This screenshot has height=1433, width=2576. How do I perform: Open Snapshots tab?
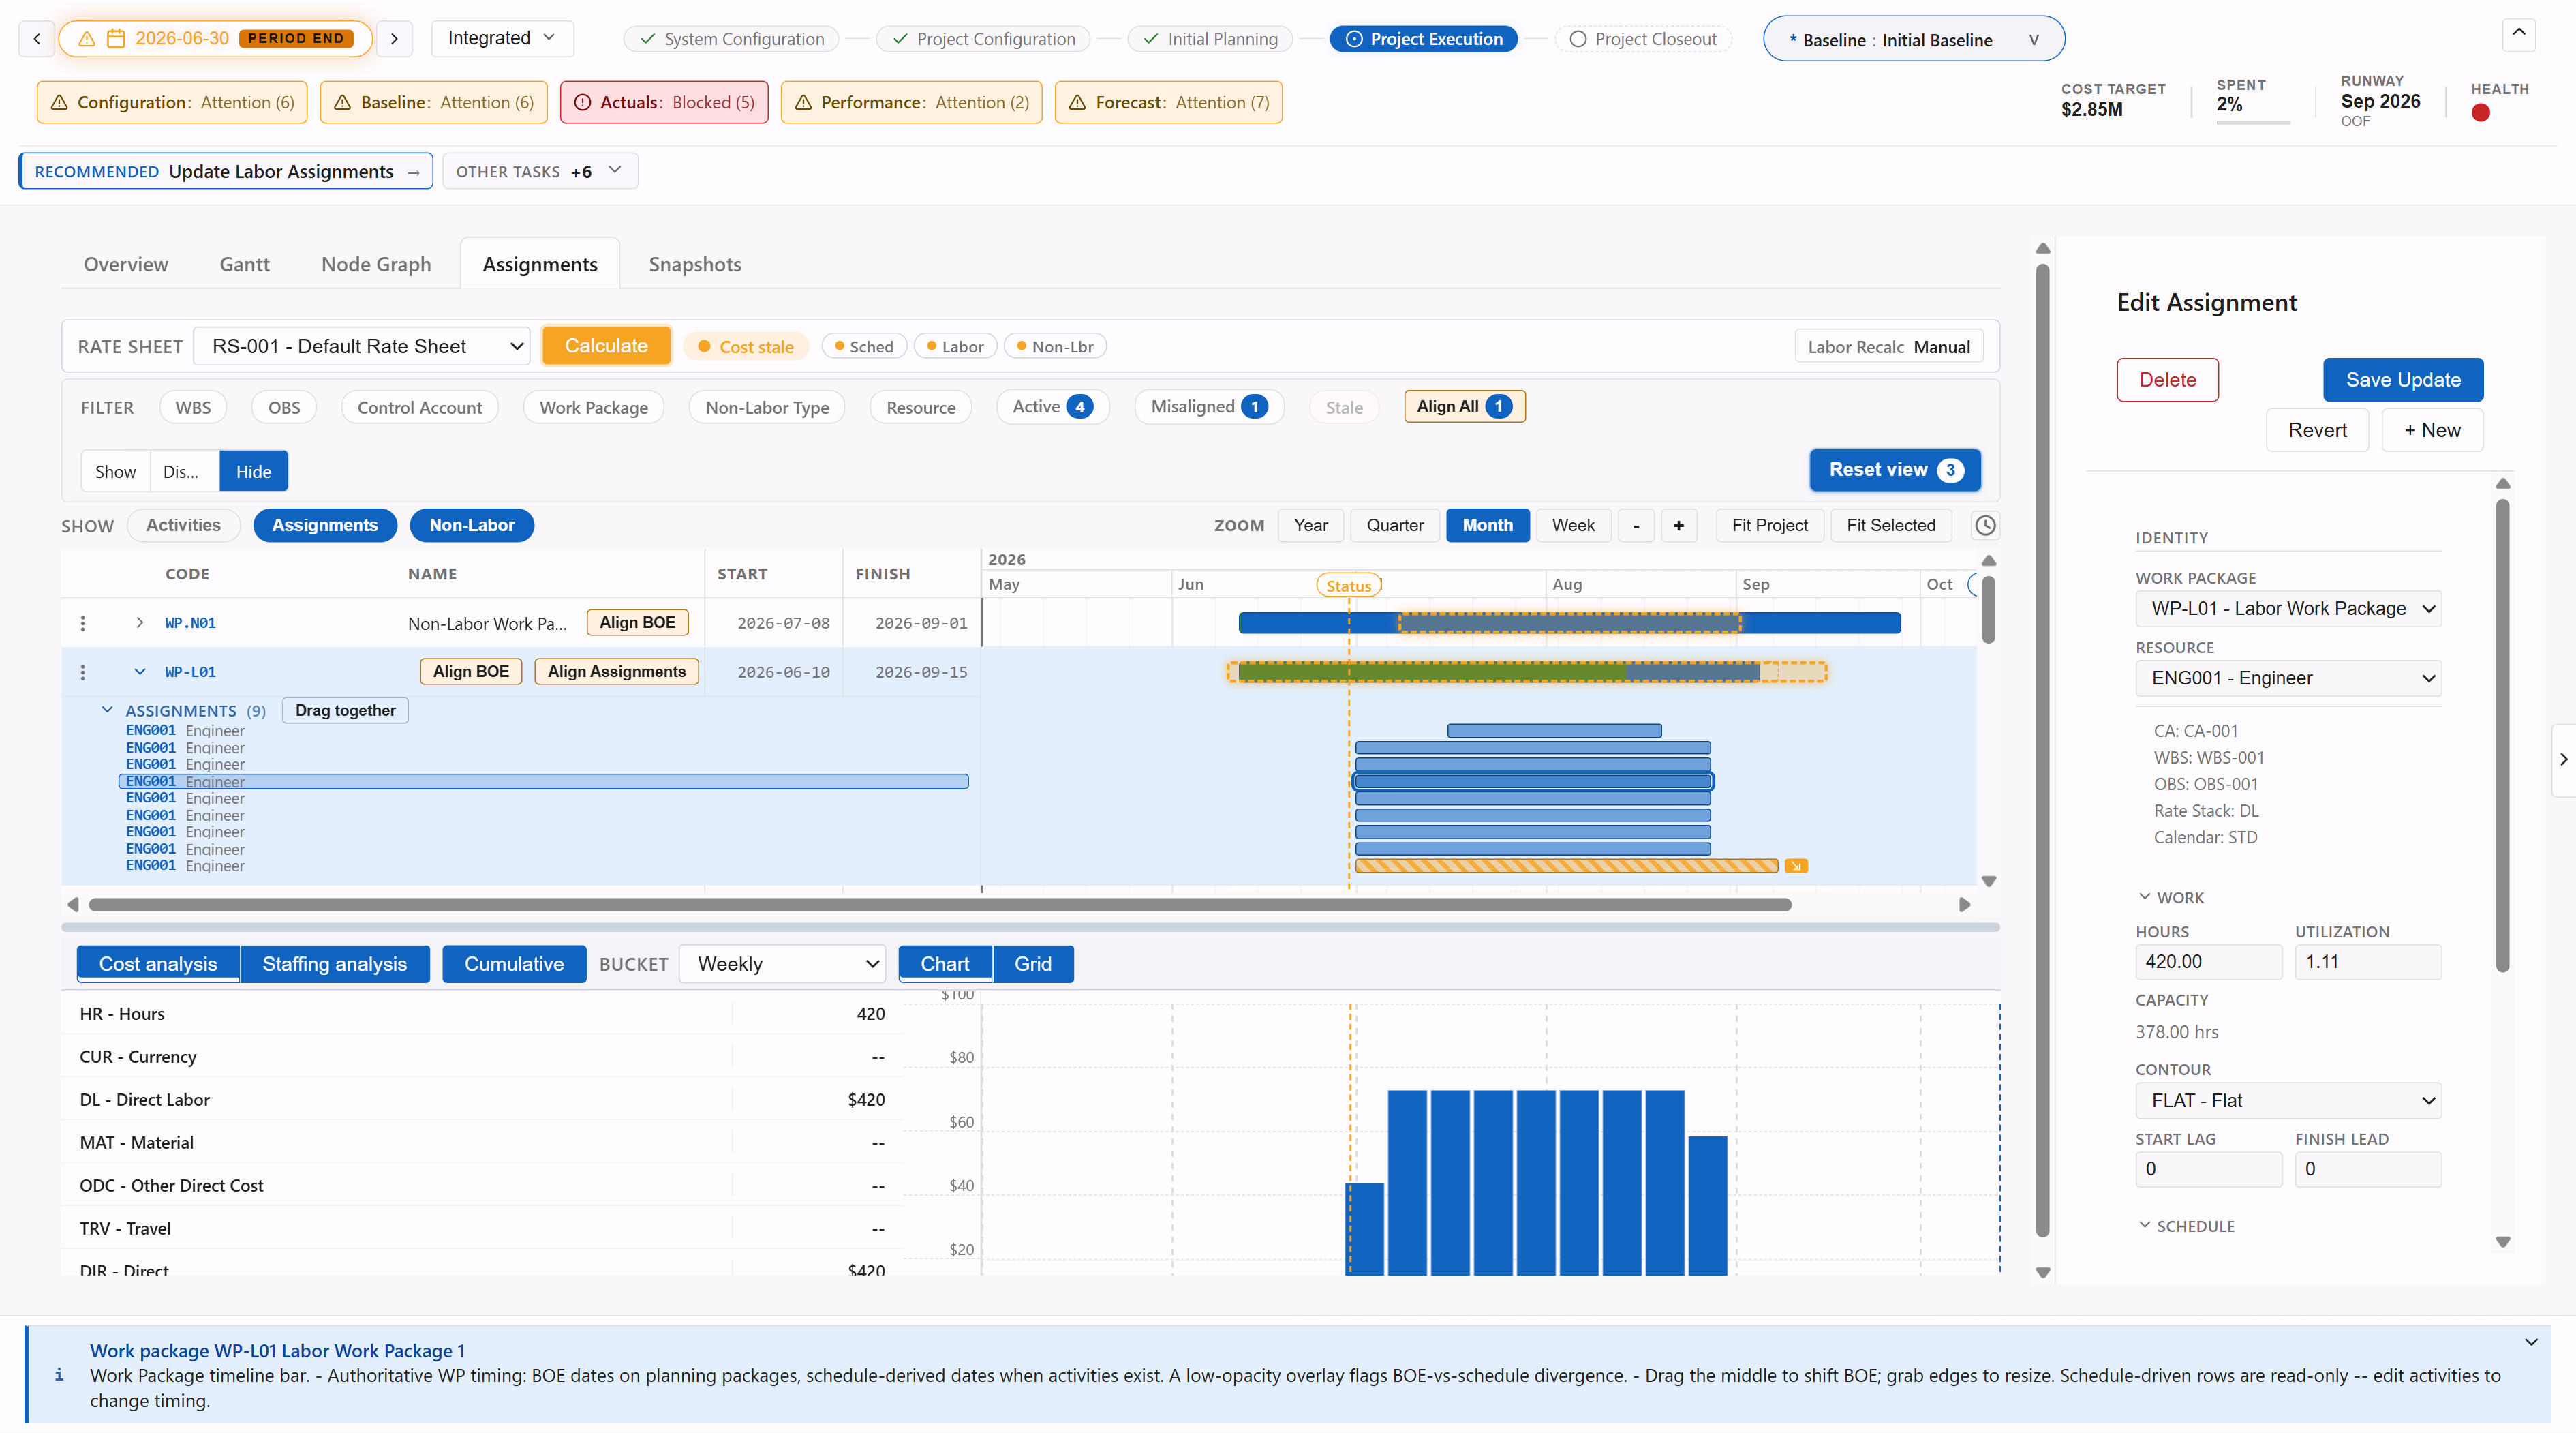click(x=695, y=265)
